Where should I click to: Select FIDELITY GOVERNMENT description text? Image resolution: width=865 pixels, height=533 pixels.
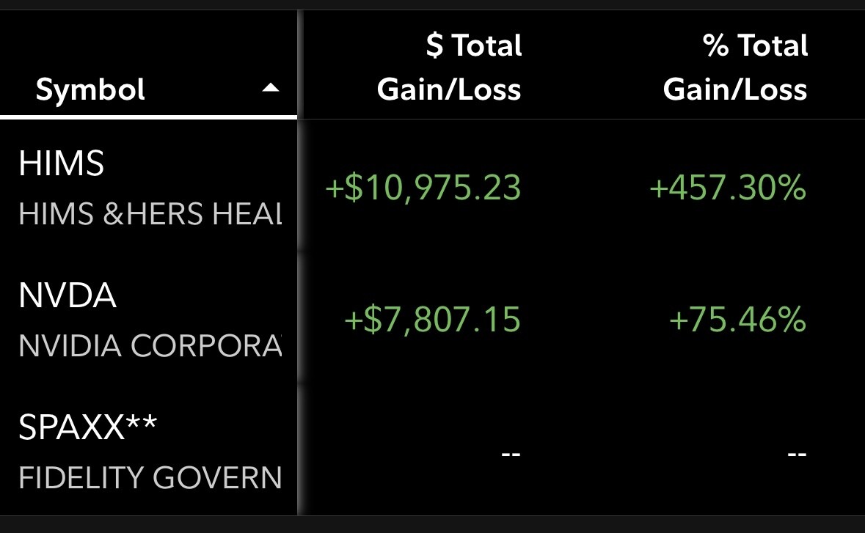(x=150, y=478)
